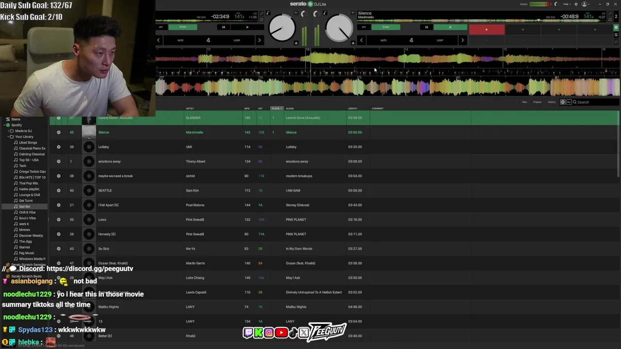This screenshot has height=349, width=621.
Task: Select track So Sick by Ne-Yo
Action: (x=334, y=249)
